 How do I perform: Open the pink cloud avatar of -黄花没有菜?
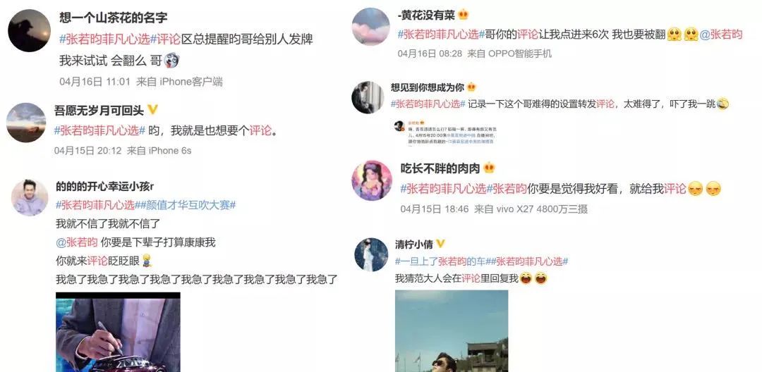tap(371, 27)
